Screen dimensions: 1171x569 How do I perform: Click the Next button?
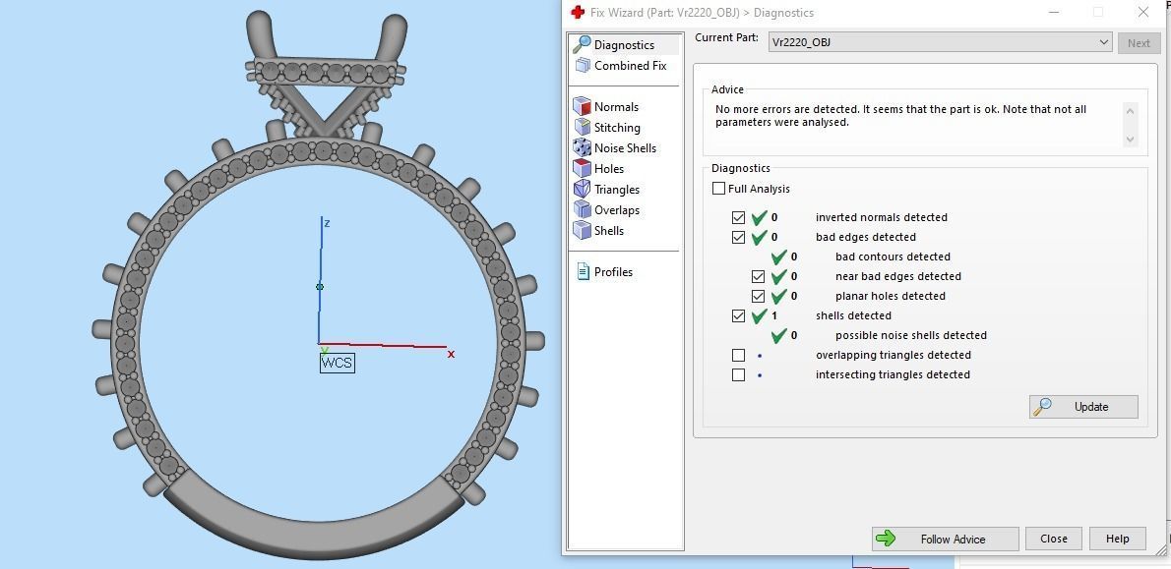click(x=1139, y=42)
